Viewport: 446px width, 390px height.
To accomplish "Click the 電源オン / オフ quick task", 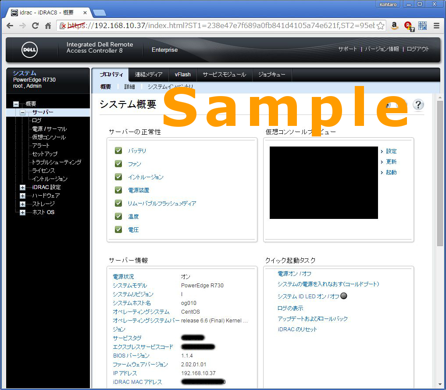I will (x=294, y=274).
